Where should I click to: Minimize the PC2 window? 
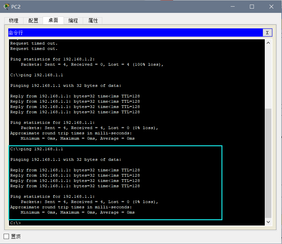pyautogui.click(x=233, y=7)
